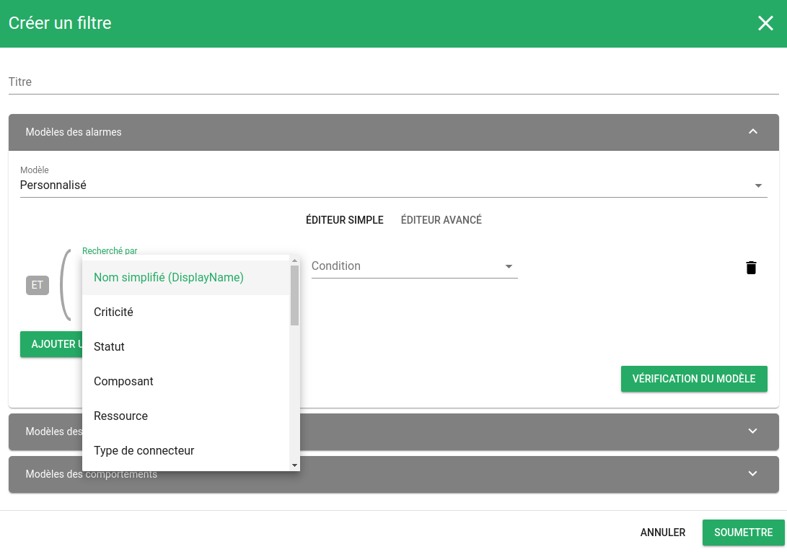
Task: Choose Ressource from the dropdown
Action: tap(121, 416)
